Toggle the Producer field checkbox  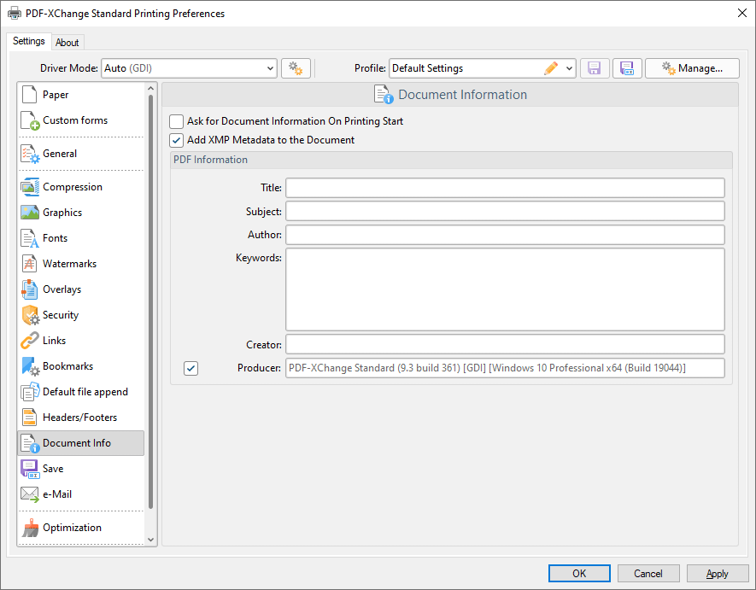coord(191,368)
